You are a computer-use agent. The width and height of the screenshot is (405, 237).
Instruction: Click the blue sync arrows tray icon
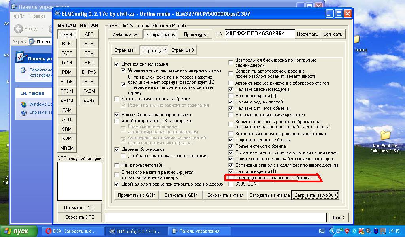pos(354,231)
